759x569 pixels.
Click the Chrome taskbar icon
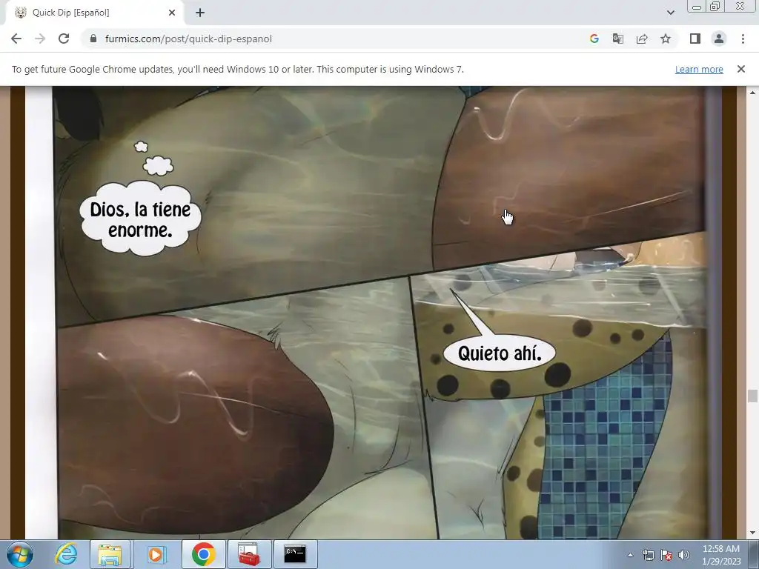pyautogui.click(x=203, y=554)
